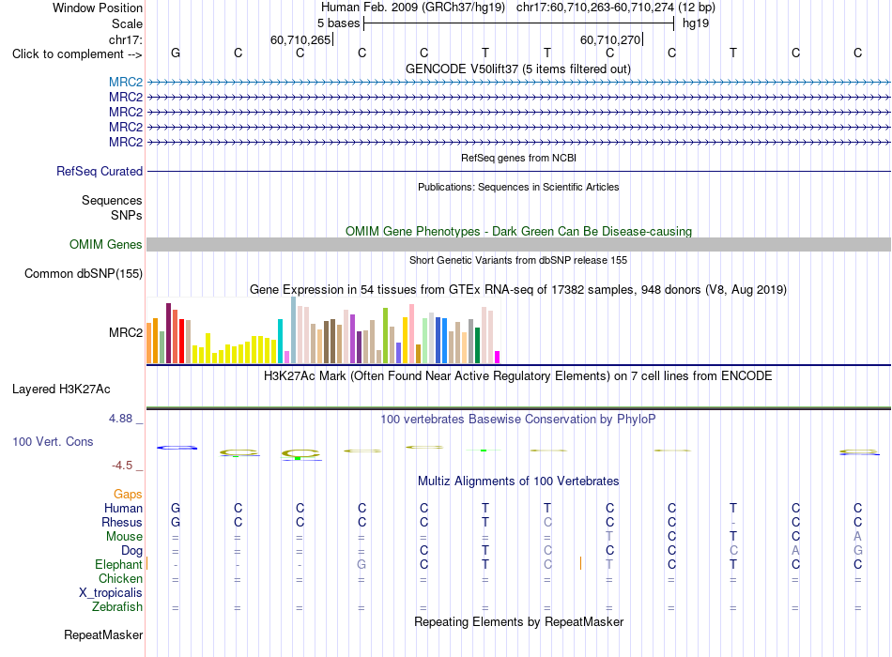The image size is (892, 657).
Task: Click the tallest blue-gray bar in GTEx chart
Action: 294,330
